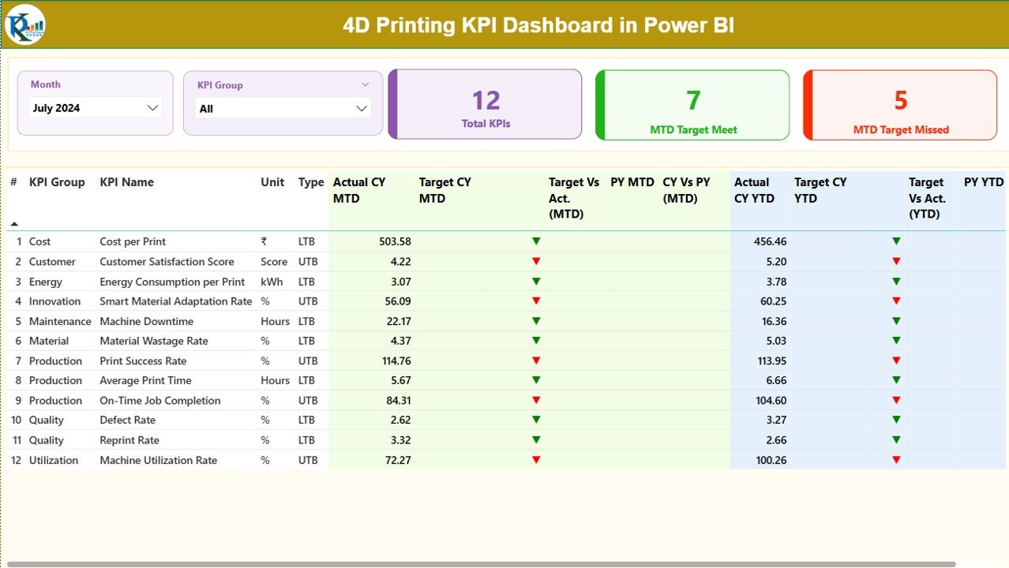Viewport: 1009px width, 568px height.
Task: Select the Total KPIs card showing 12
Action: (x=484, y=103)
